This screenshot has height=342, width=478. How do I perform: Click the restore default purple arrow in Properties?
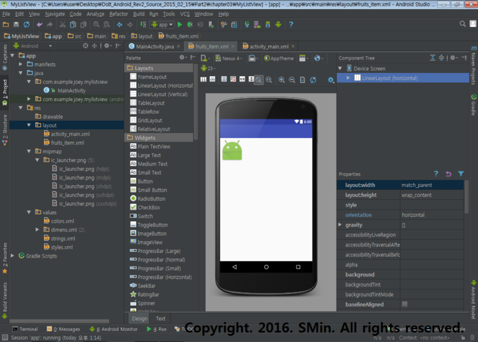click(x=448, y=174)
